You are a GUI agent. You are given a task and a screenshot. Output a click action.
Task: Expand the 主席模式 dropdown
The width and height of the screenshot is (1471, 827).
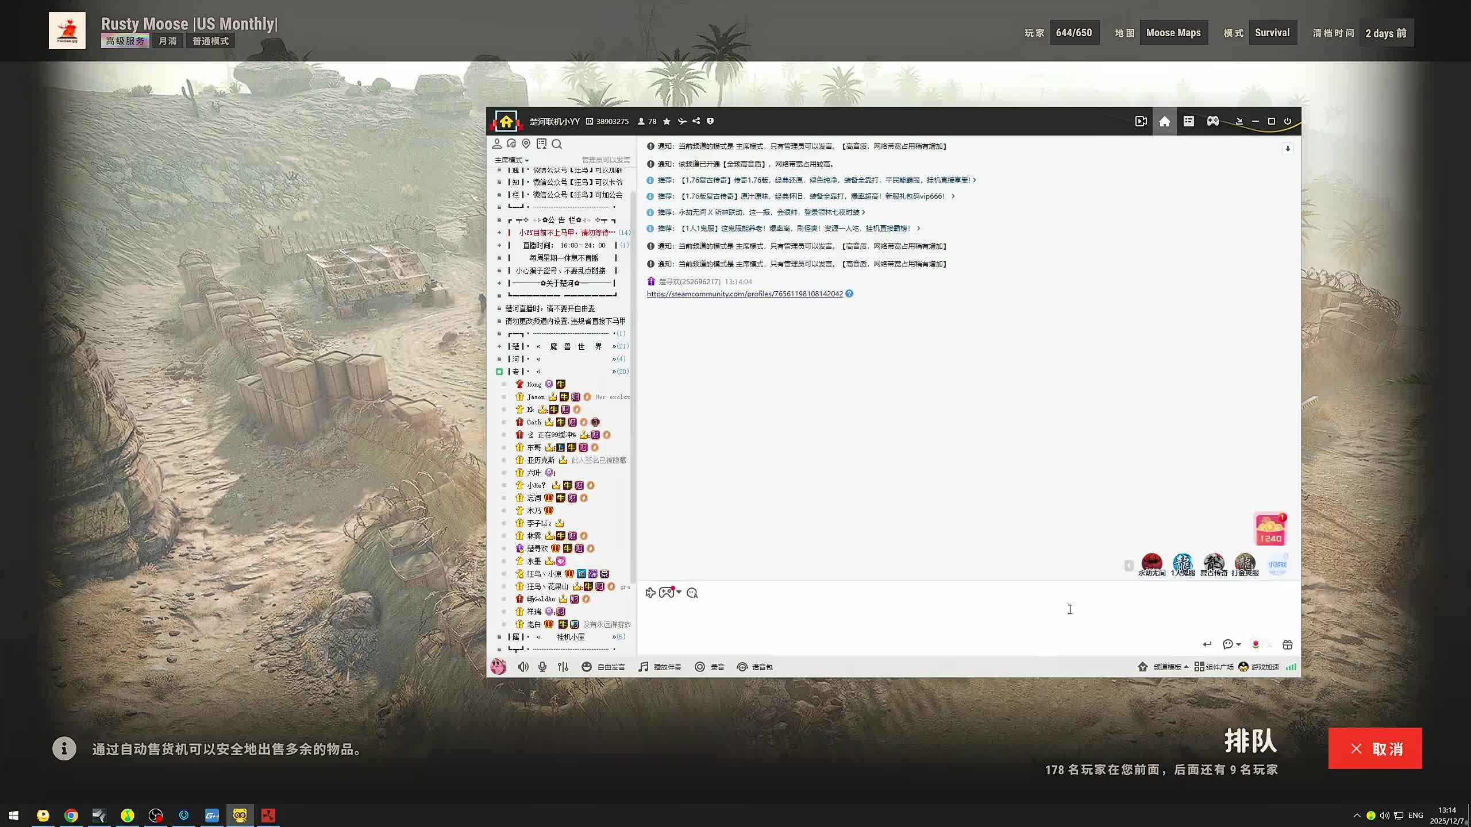511,160
